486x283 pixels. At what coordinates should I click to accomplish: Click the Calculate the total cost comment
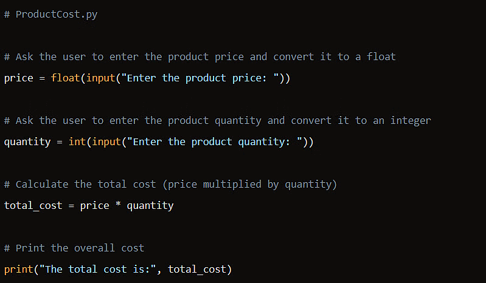(x=170, y=185)
